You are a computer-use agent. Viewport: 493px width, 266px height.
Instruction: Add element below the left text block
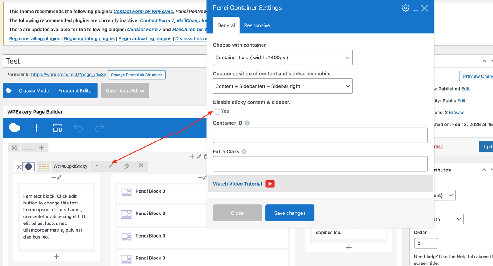click(x=56, y=256)
